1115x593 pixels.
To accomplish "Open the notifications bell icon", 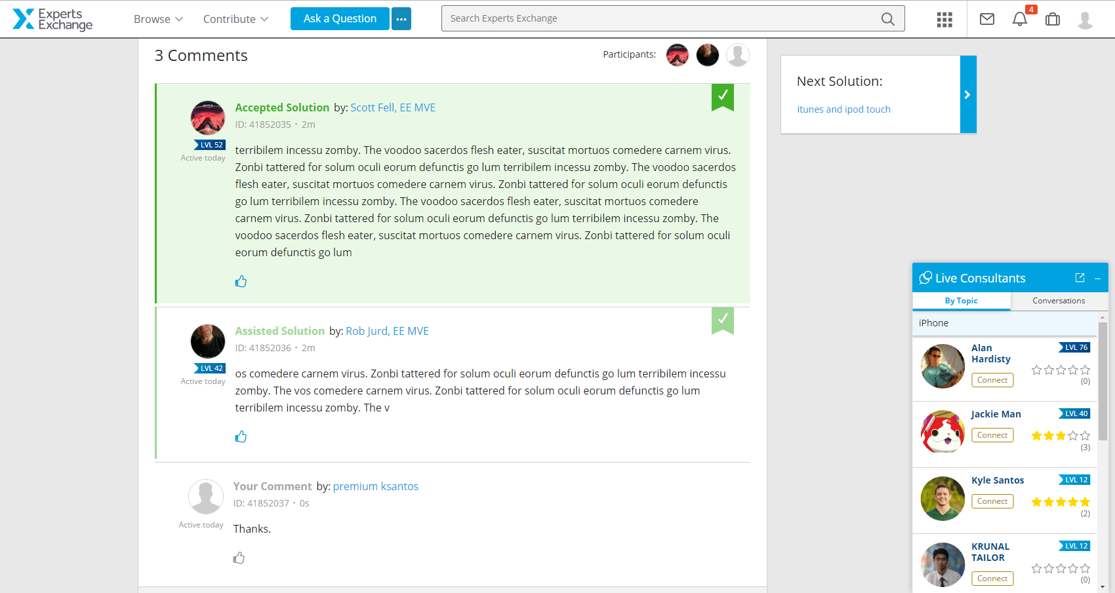I will point(1019,20).
